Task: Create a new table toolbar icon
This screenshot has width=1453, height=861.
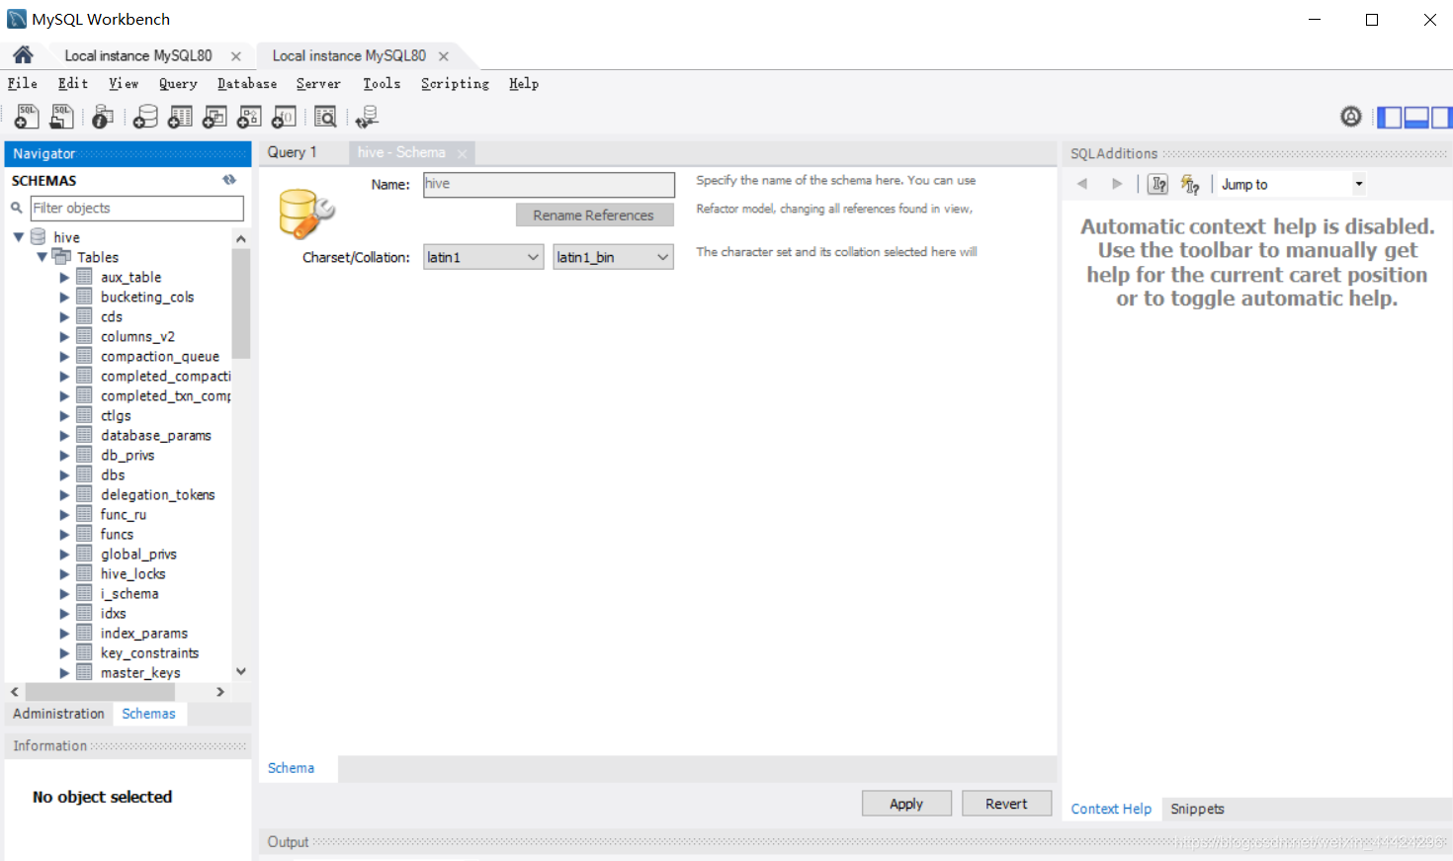Action: coord(180,117)
